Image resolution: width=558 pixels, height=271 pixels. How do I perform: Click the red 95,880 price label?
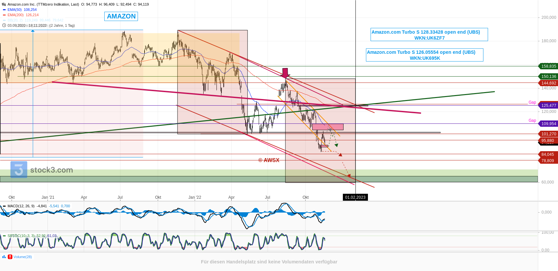pos(548,141)
